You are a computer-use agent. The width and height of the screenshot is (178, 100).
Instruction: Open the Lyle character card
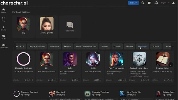70,67
